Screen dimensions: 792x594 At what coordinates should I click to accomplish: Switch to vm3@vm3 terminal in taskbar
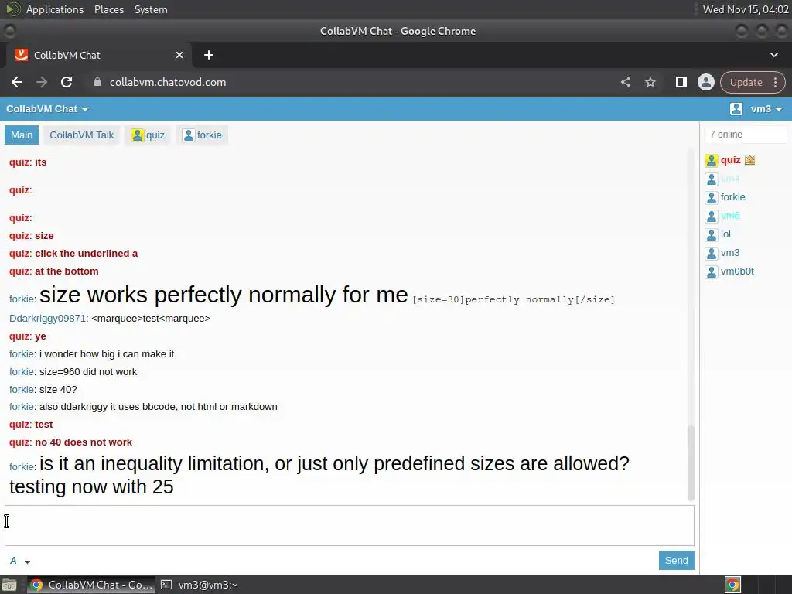[x=200, y=585]
